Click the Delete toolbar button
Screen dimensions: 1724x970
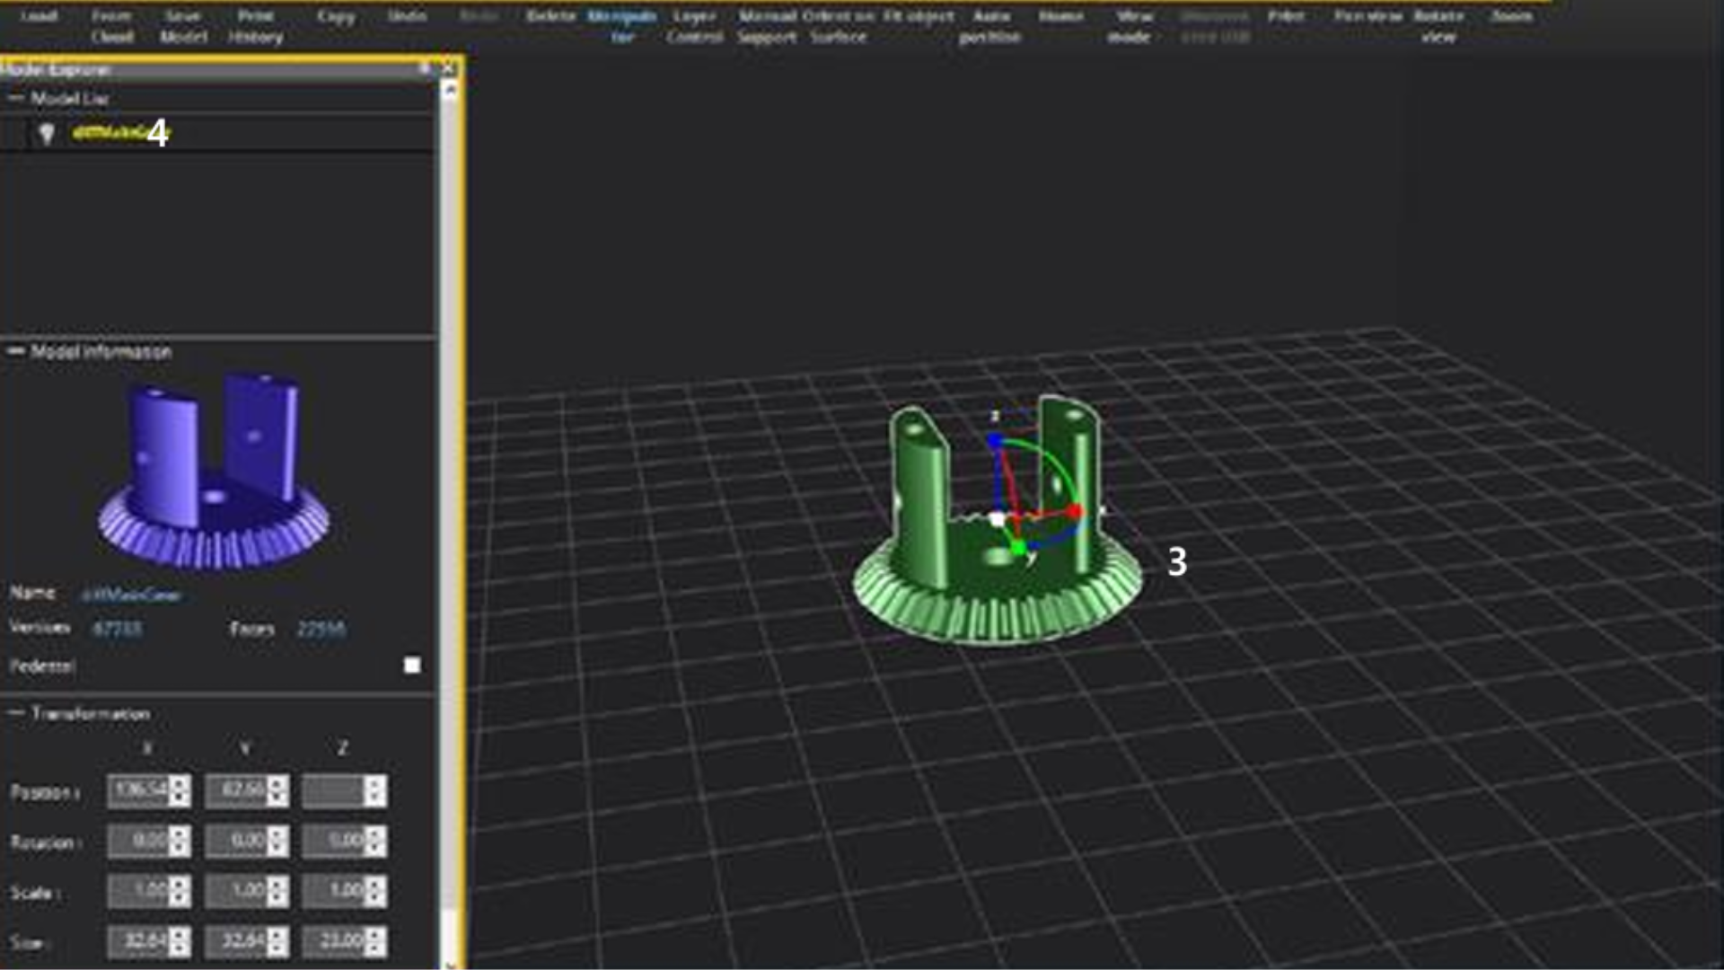coord(550,16)
